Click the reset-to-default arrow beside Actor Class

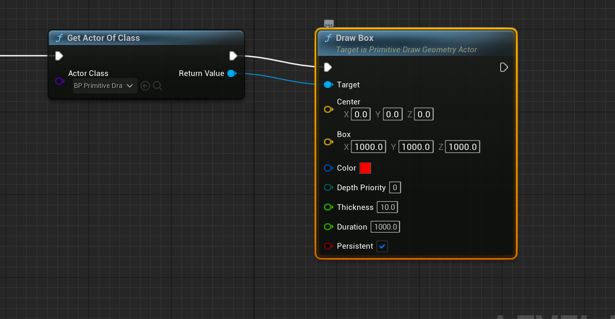click(145, 86)
